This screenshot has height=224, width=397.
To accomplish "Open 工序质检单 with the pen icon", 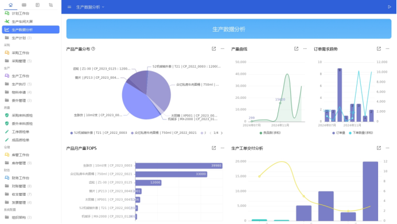I will 30,132.
